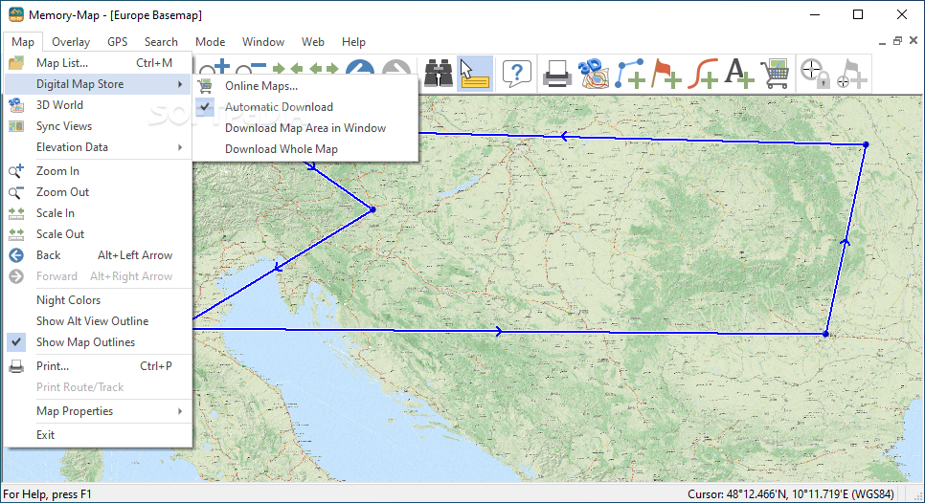Open map store shopping cart icon

pos(775,74)
